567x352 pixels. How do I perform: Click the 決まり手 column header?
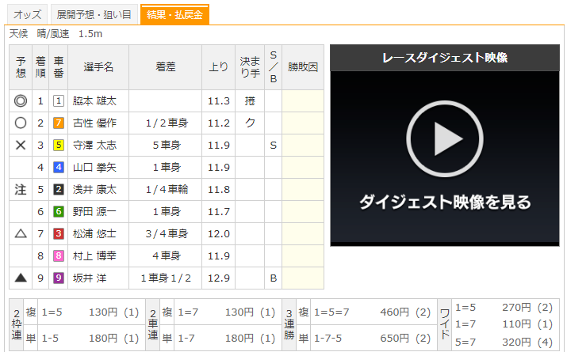(x=250, y=67)
